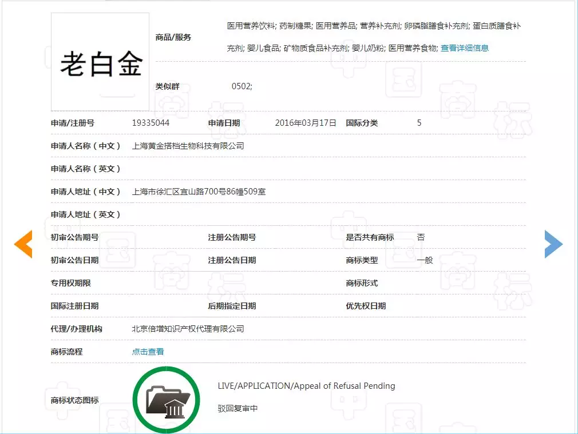Click the green trademark status folder icon
578x434 pixels.
[x=166, y=399]
